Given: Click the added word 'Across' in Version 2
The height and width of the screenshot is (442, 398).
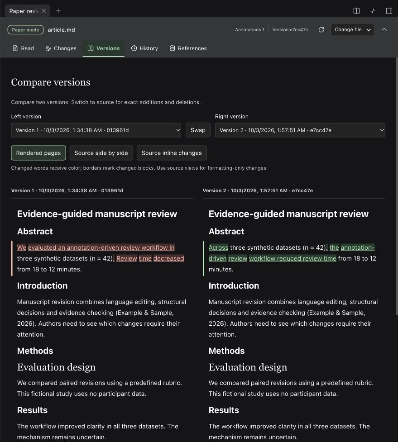Looking at the screenshot, I should tap(218, 247).
